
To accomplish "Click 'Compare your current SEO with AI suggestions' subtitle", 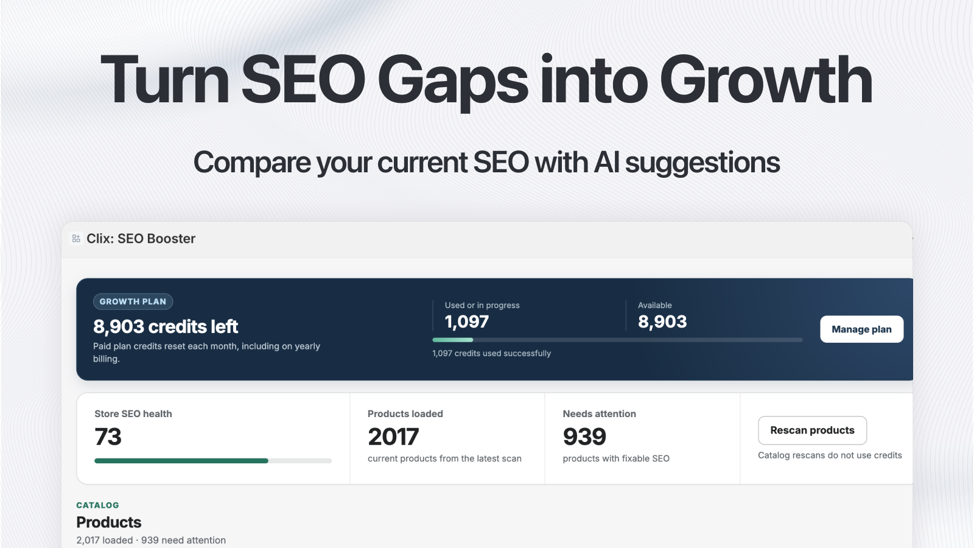I will pyautogui.click(x=486, y=163).
